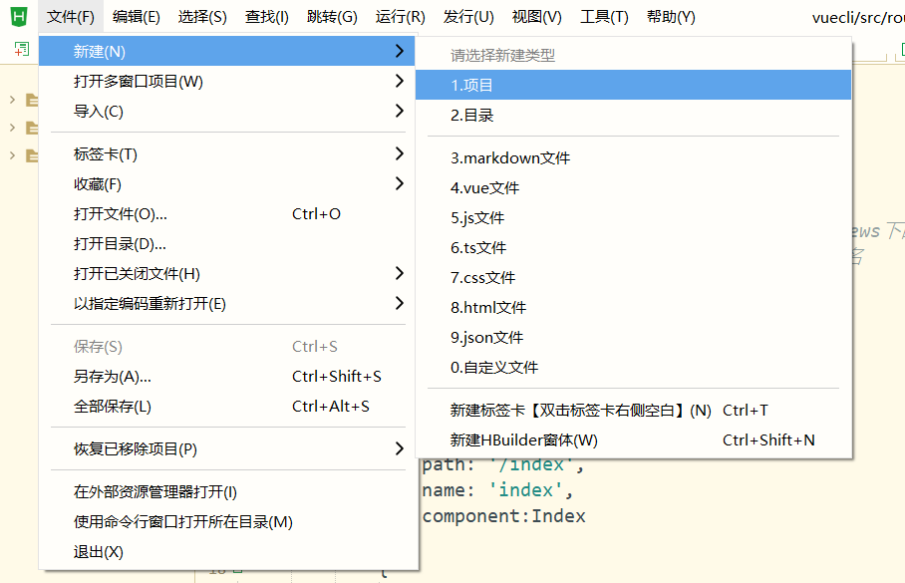
Task: Select 6.ts文件 new type
Action: point(633,247)
